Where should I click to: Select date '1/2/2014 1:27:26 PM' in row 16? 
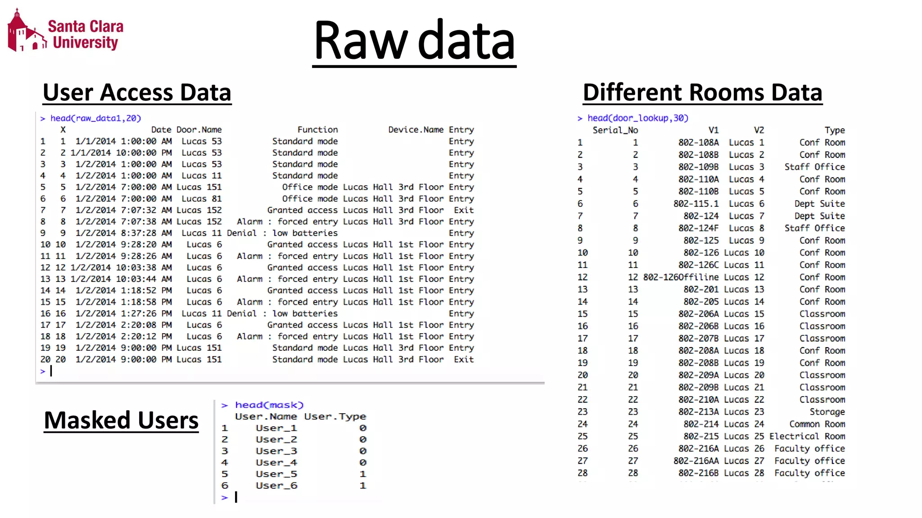click(x=124, y=313)
